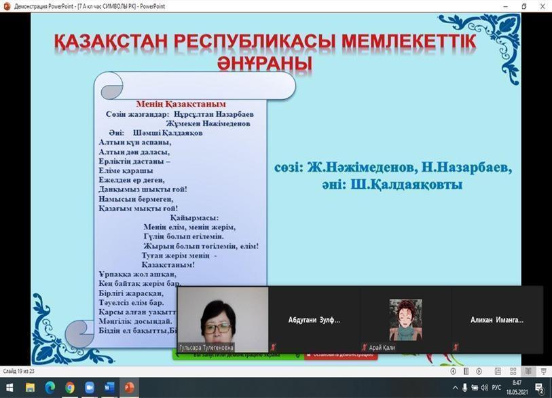Launch Microsoft Edge from taskbar
Image resolution: width=552 pixels, height=398 pixels.
50,388
